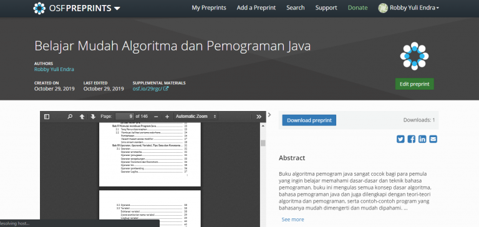Share preprint on Twitter

click(x=400, y=139)
